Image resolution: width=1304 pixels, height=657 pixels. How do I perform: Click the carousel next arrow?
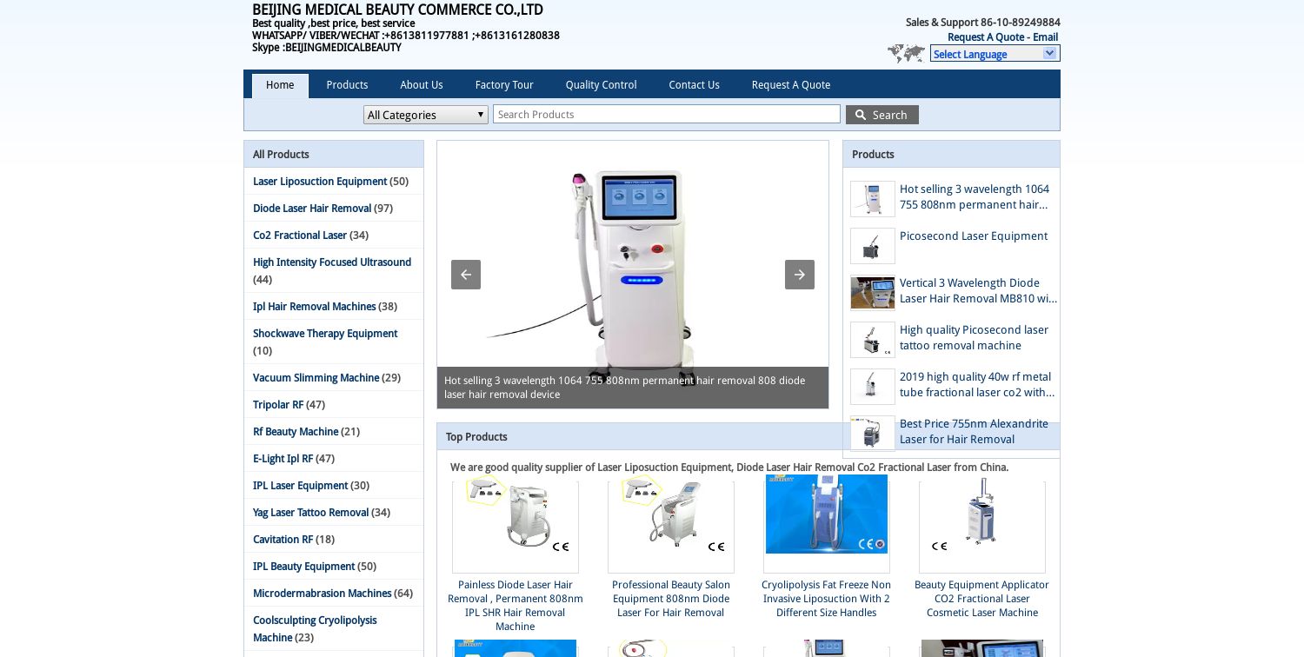pos(800,275)
